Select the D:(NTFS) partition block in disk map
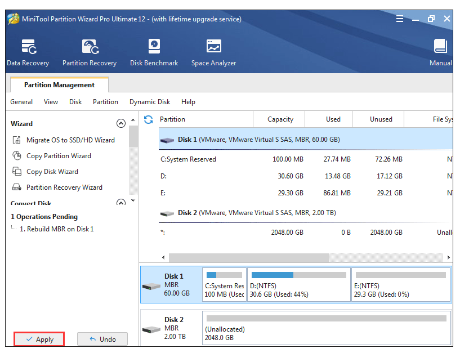This screenshot has width=460, height=353. tap(298, 284)
